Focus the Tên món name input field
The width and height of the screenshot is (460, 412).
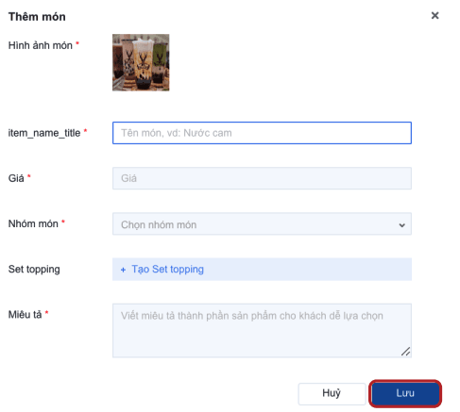262,133
